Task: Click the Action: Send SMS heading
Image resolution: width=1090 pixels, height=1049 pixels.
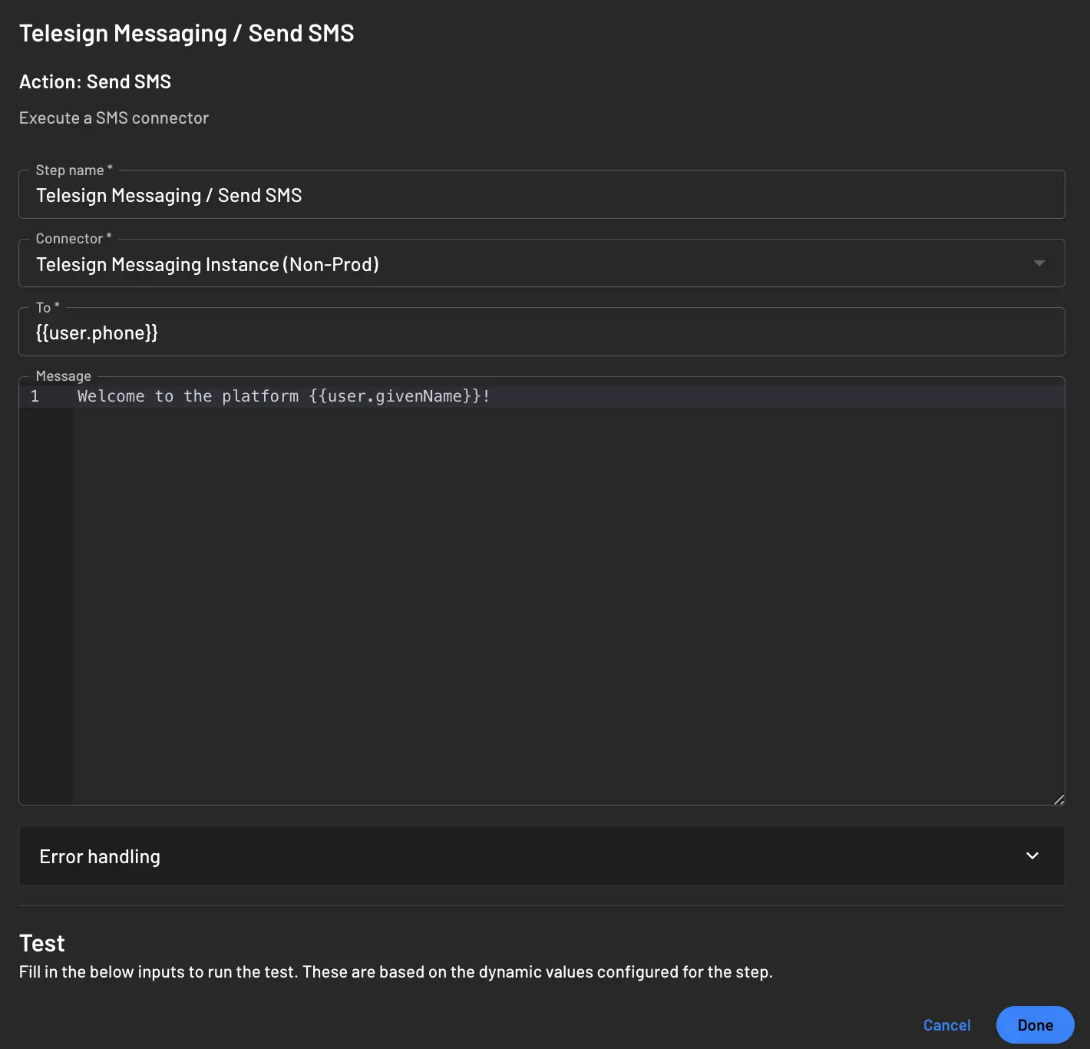Action: 95,81
